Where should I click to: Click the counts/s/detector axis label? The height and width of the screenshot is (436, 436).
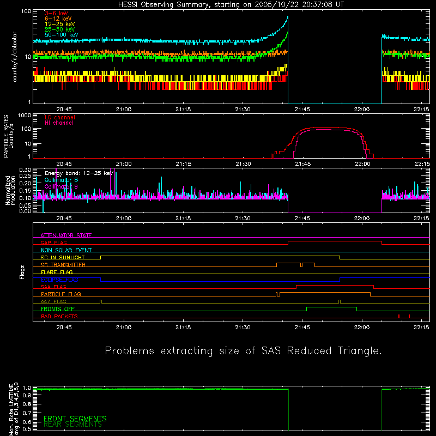click(x=15, y=57)
